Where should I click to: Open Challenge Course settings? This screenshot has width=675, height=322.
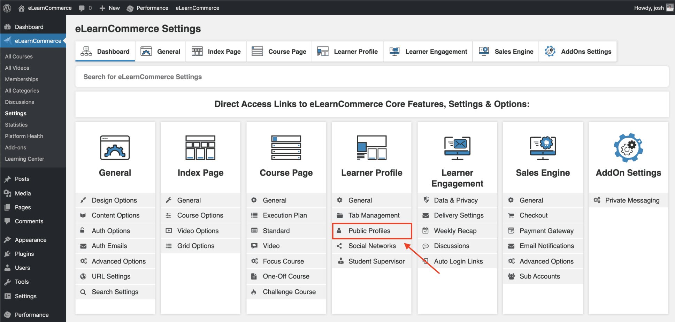[x=289, y=292]
